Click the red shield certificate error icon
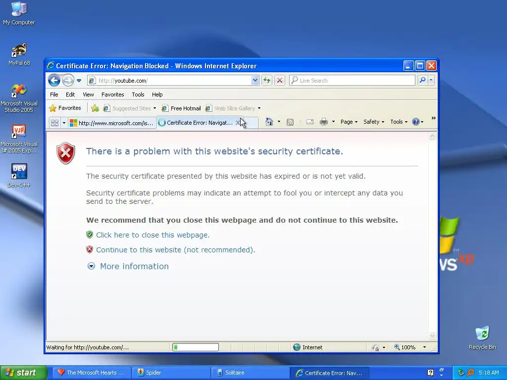Image resolution: width=507 pixels, height=380 pixels. pos(66,153)
